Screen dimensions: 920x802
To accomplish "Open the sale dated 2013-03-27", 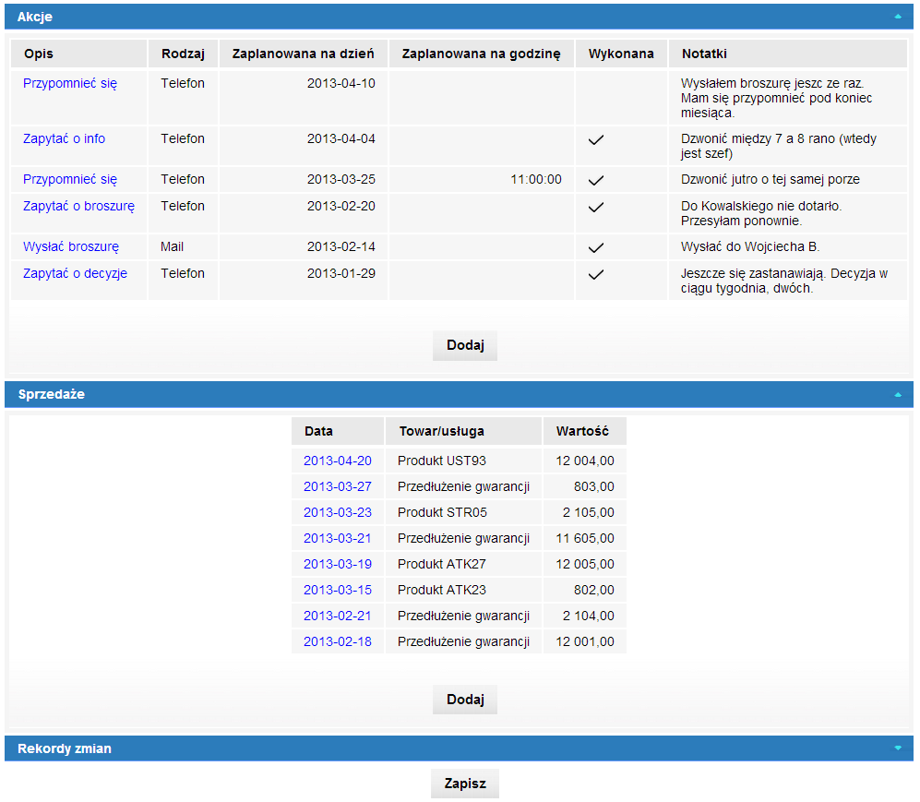I will tap(337, 486).
